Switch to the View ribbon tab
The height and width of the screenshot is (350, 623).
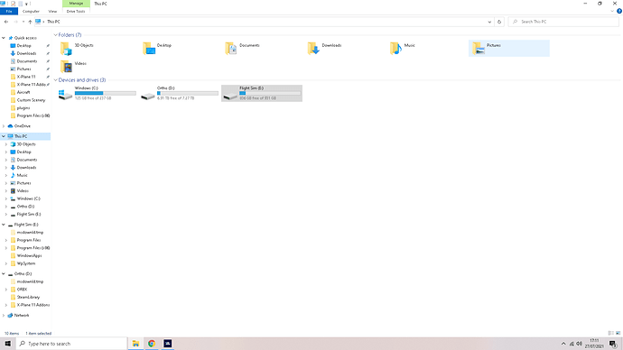(52, 12)
